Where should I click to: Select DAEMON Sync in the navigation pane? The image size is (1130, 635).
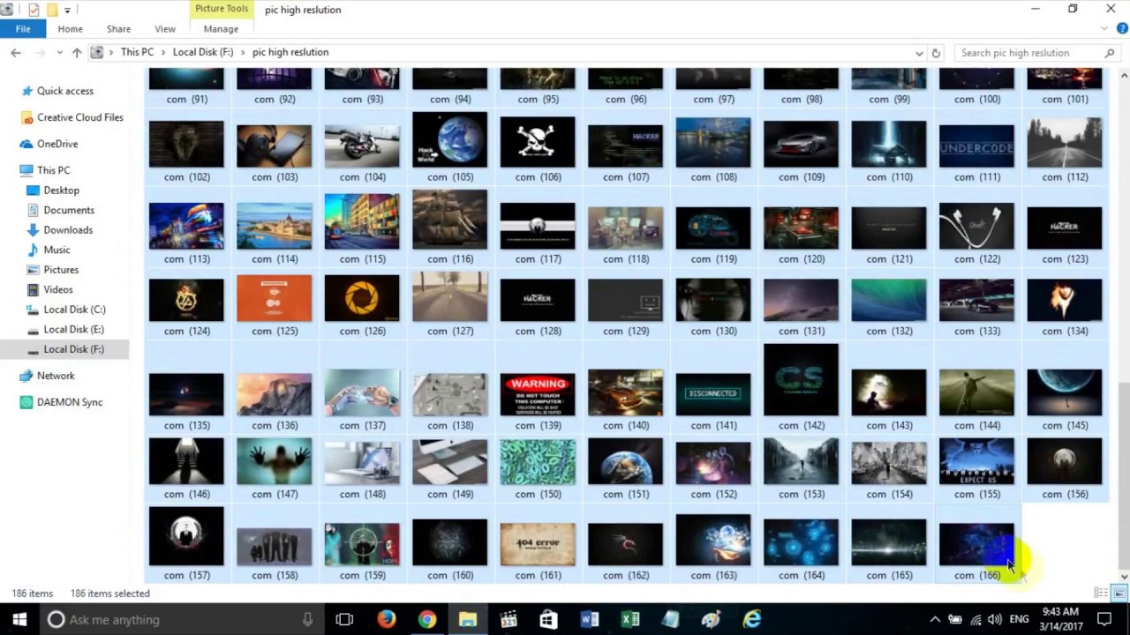69,402
